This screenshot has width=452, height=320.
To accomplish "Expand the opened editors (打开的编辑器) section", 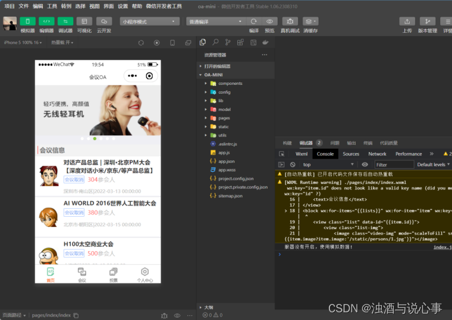I will tap(236, 66).
